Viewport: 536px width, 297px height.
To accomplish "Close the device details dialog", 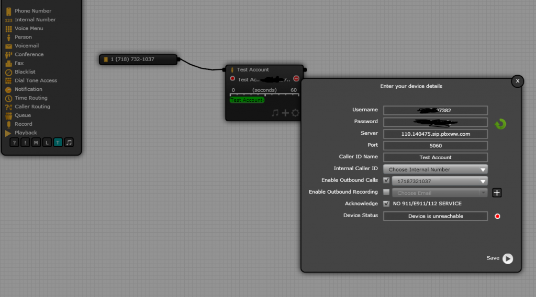I will (518, 81).
